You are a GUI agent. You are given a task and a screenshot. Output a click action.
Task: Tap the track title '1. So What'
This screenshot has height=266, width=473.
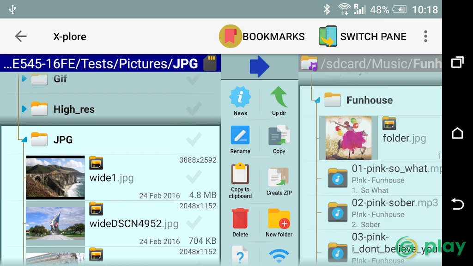pos(370,190)
